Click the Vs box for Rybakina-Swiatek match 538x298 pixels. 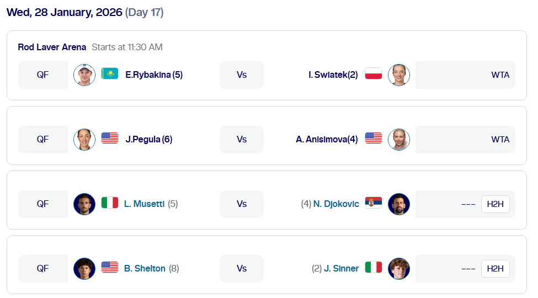(242, 75)
